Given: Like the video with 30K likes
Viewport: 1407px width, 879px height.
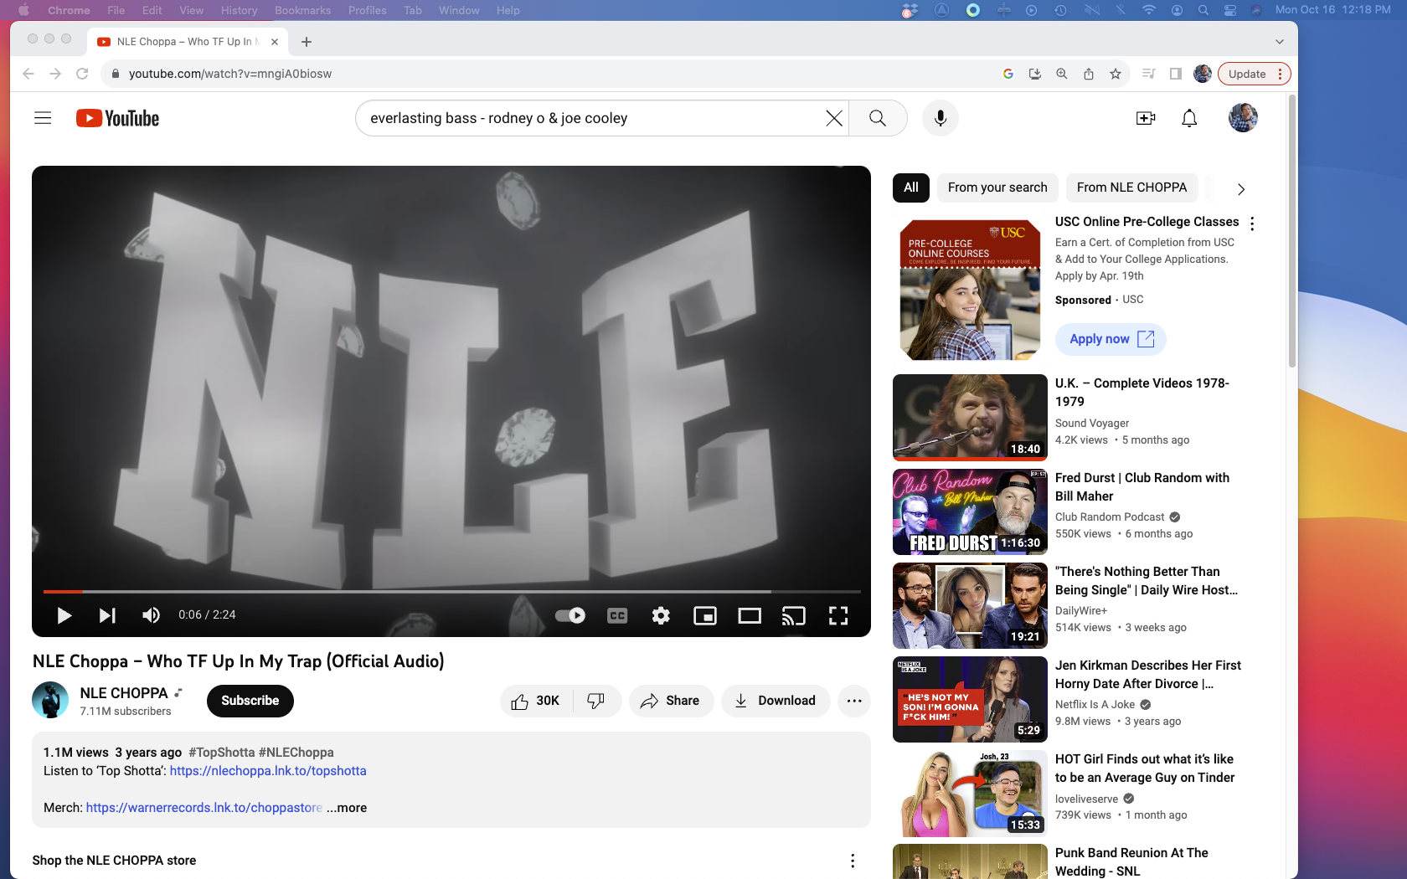Looking at the screenshot, I should 536,701.
